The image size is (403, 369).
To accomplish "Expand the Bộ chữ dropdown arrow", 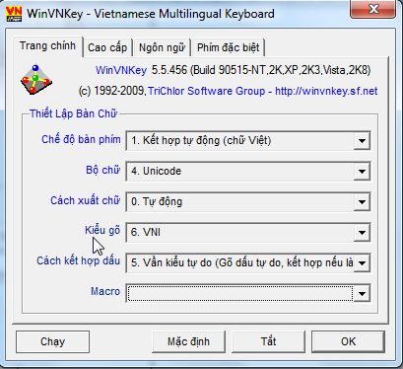I will (x=362, y=172).
